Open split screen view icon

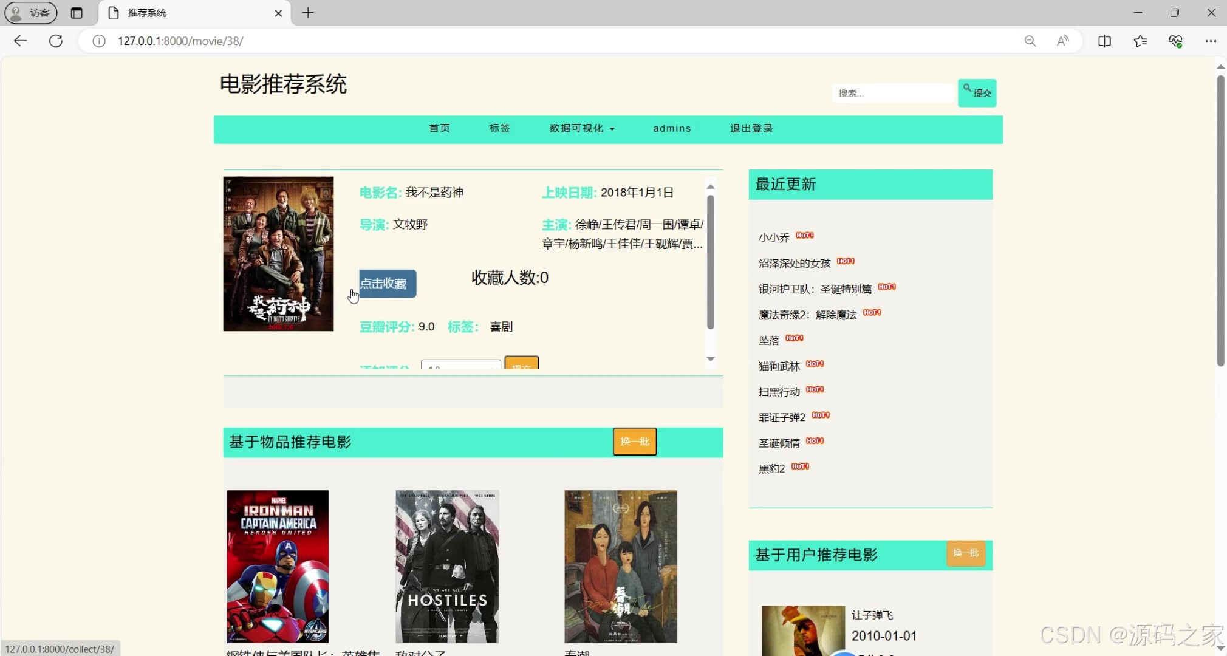click(x=1104, y=41)
